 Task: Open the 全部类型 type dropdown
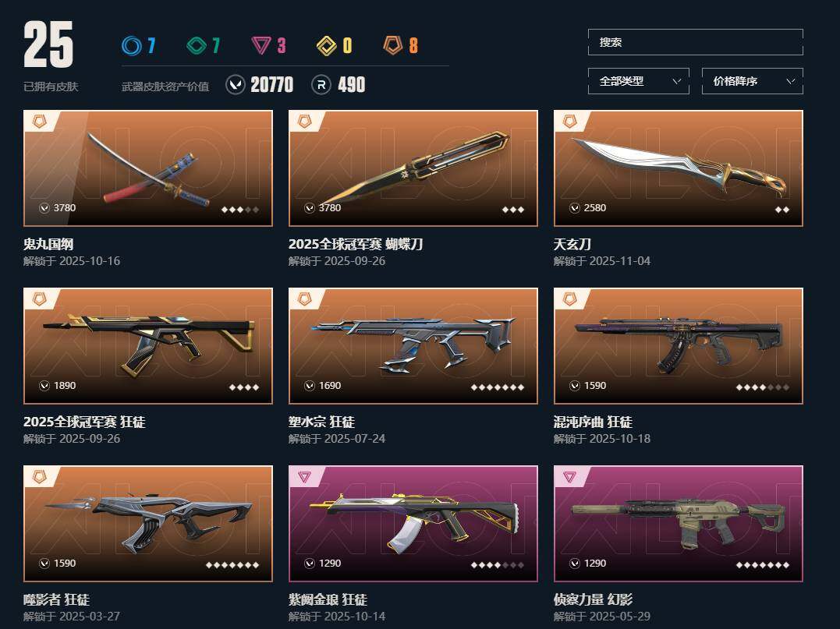tap(639, 81)
